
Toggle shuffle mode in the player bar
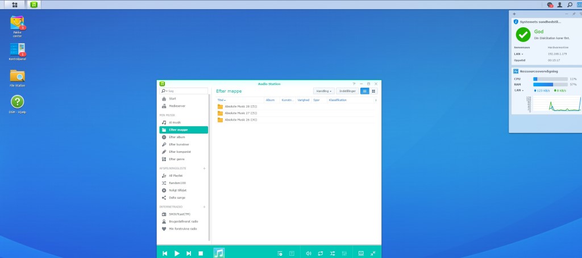coord(332,253)
